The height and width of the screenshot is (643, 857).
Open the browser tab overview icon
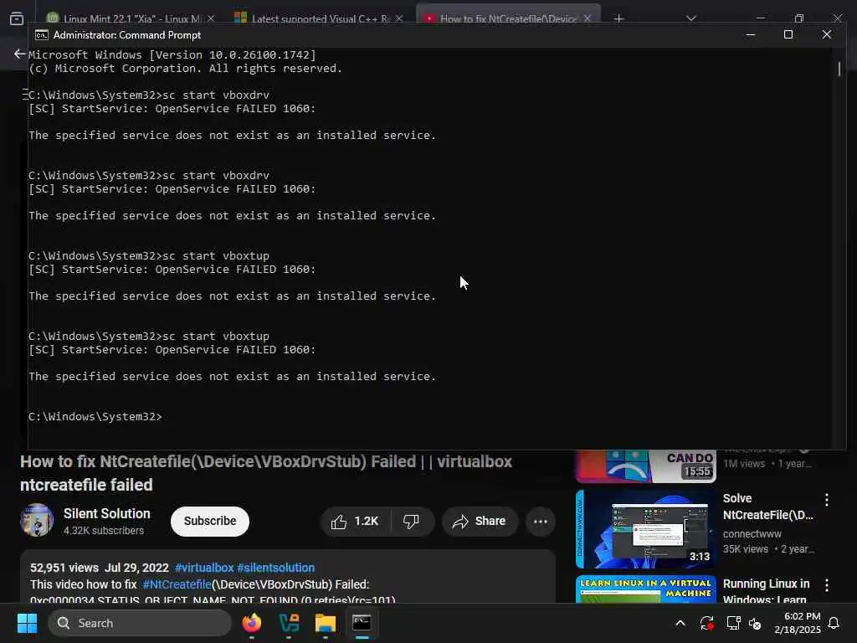[17, 18]
